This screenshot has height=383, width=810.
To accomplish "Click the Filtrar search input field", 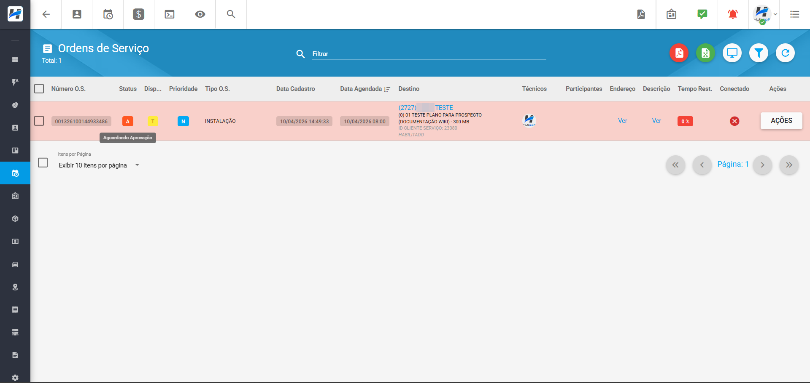I will coord(428,54).
